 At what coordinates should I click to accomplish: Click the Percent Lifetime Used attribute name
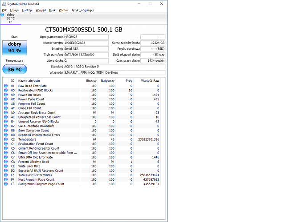click(x=33, y=162)
